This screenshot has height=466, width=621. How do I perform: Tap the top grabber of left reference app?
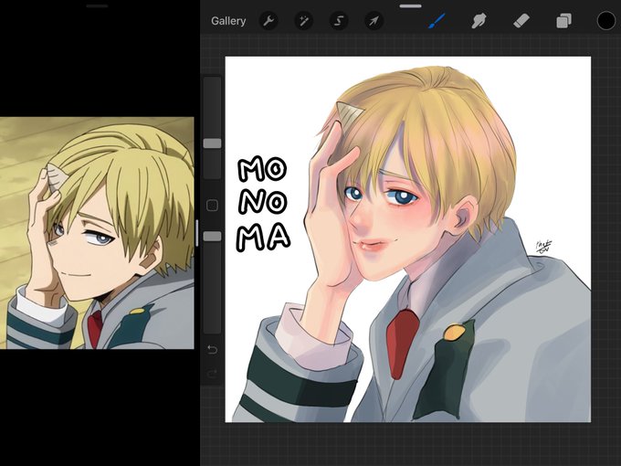coord(97,6)
